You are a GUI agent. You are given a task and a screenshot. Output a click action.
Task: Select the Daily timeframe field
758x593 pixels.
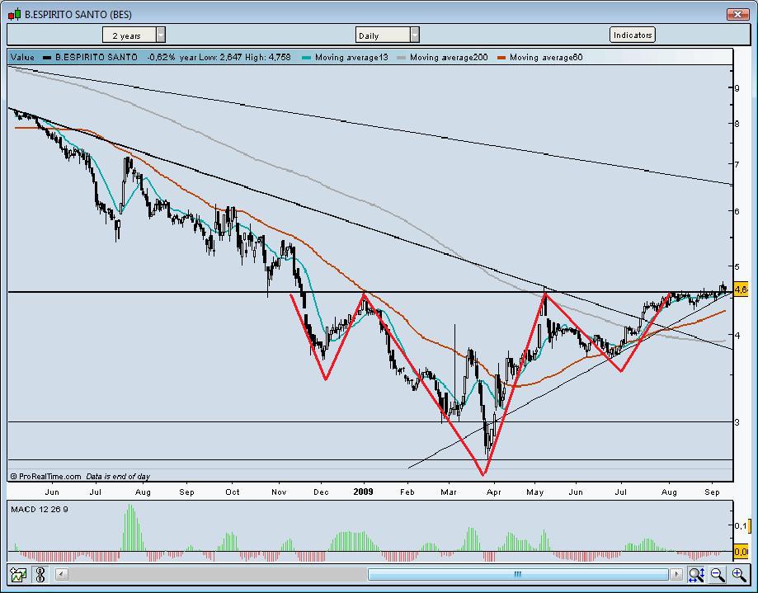[x=383, y=35]
